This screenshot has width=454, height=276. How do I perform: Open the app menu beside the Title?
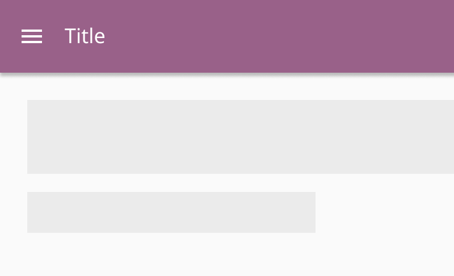[32, 36]
